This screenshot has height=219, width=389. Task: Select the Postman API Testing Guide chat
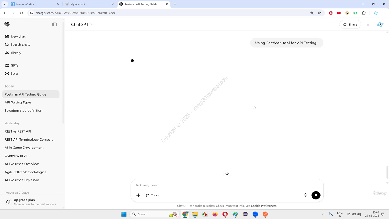click(x=31, y=94)
